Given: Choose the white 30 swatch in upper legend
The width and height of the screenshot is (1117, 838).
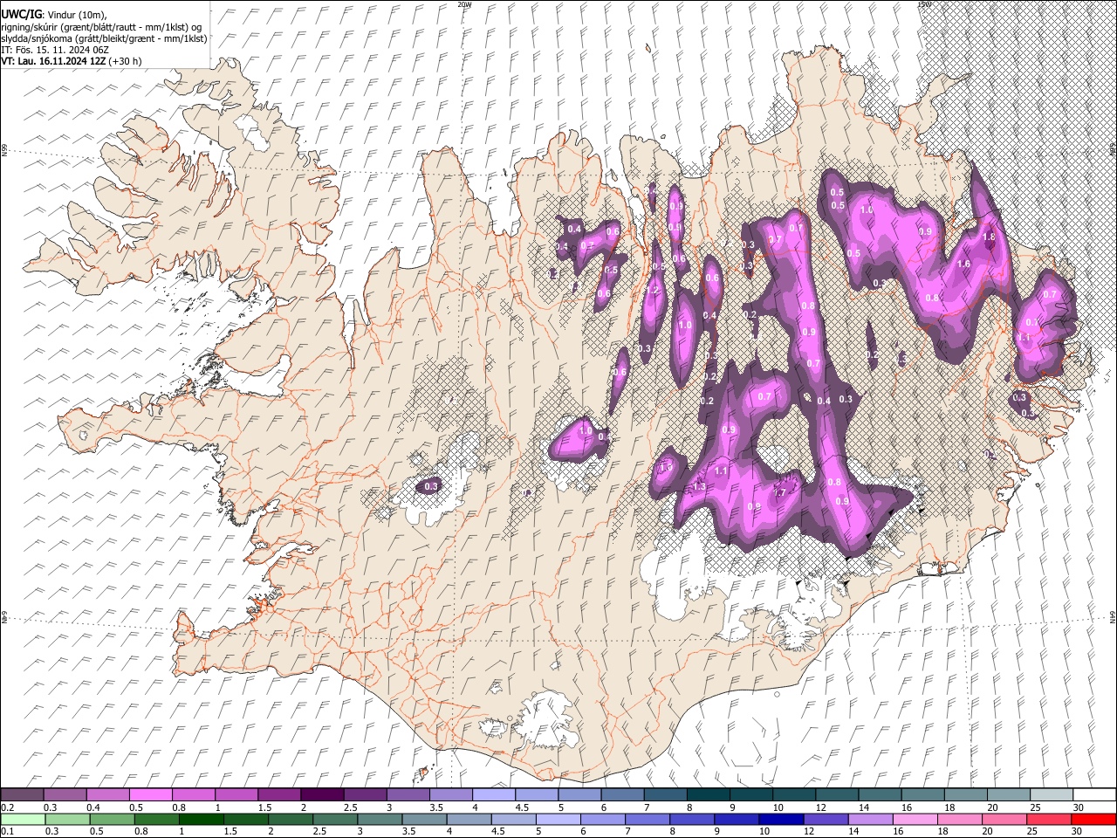Looking at the screenshot, I should tap(1094, 794).
